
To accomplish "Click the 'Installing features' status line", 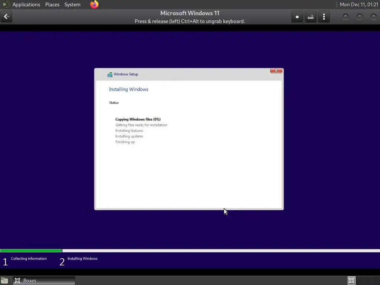I will coord(129,131).
